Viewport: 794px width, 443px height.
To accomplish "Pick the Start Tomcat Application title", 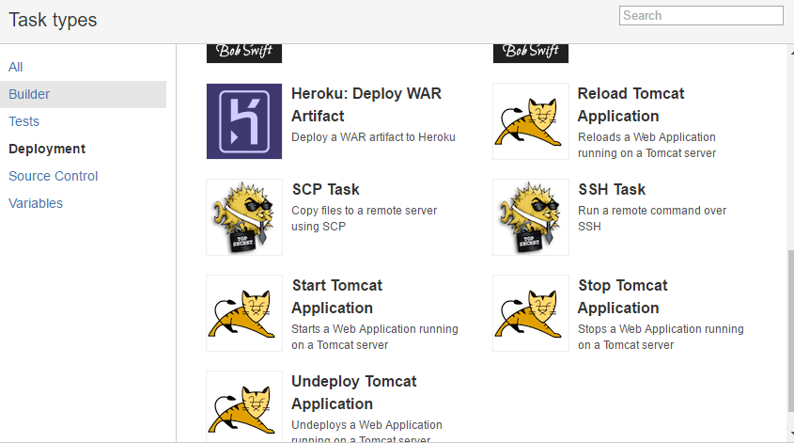I will click(336, 296).
